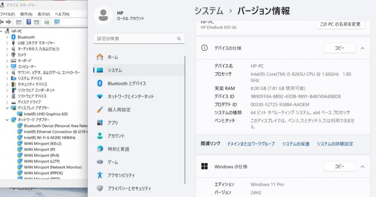Image resolution: width=376 pixels, height=197 pixels.
Task: Select WAN Miniport (IKEv2) entry
Action: (43, 144)
